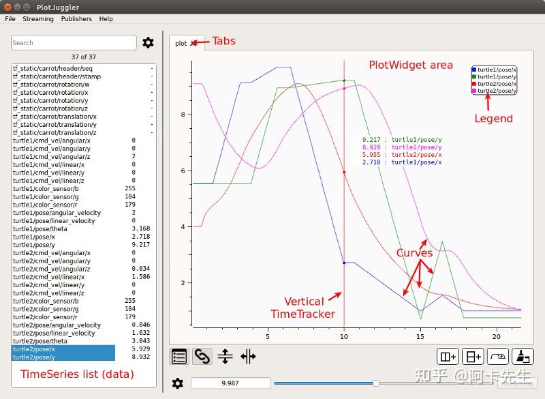Click the undo arrow icon
The width and height of the screenshot is (545, 399).
tap(497, 356)
